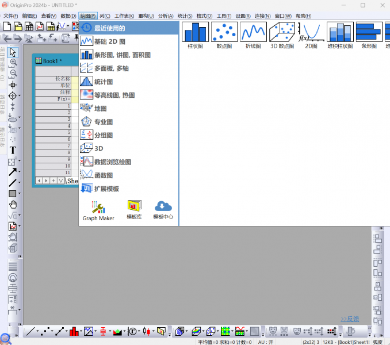Open the 3D plot category
Image resolution: width=390 pixels, height=345 pixels.
[129, 148]
